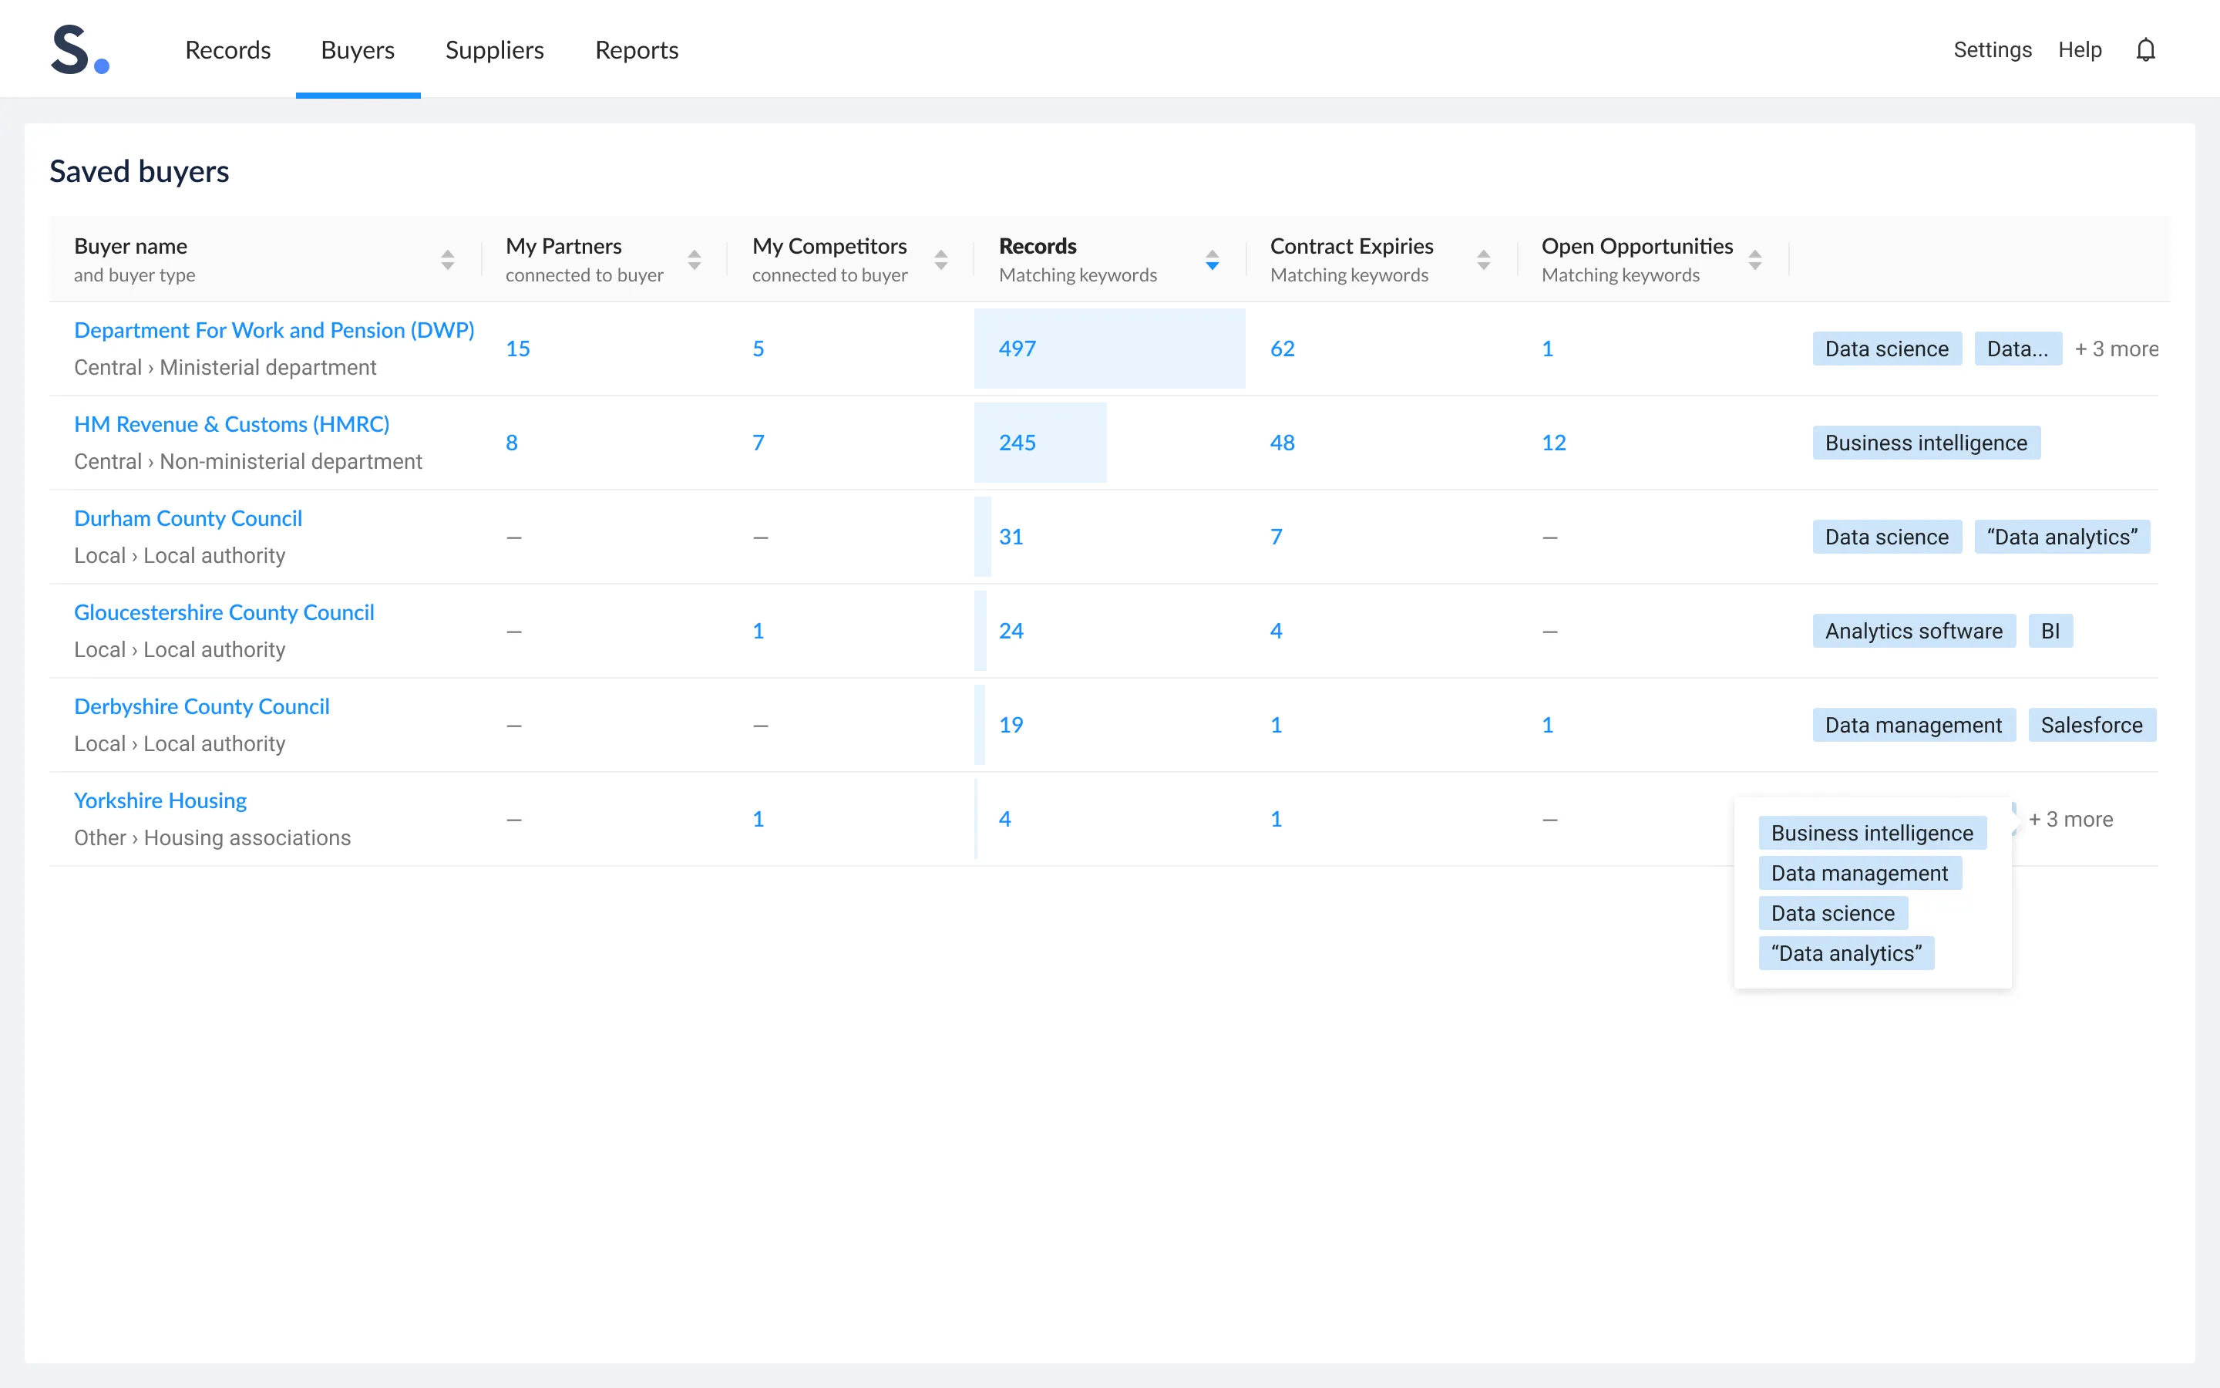View DWP's 62 contract expiries
2220x1388 pixels.
tap(1283, 349)
